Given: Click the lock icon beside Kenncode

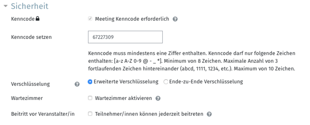Looking at the screenshot, I should pyautogui.click(x=37, y=19).
